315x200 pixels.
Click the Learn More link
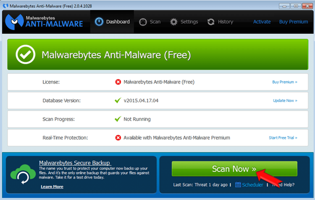52,187
